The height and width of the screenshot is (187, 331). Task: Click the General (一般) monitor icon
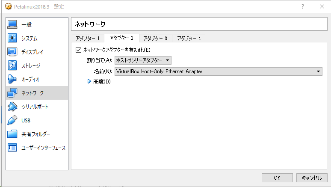click(12, 25)
